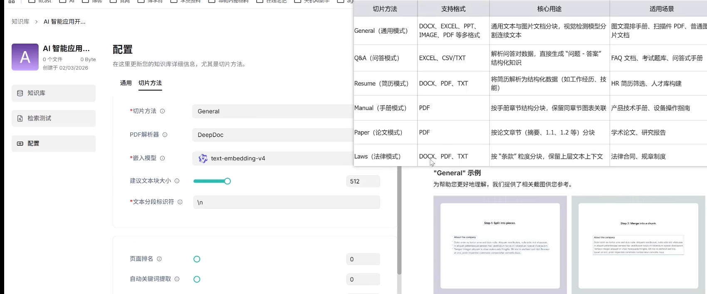Click the 页面排名 slider handle

[x=197, y=259]
